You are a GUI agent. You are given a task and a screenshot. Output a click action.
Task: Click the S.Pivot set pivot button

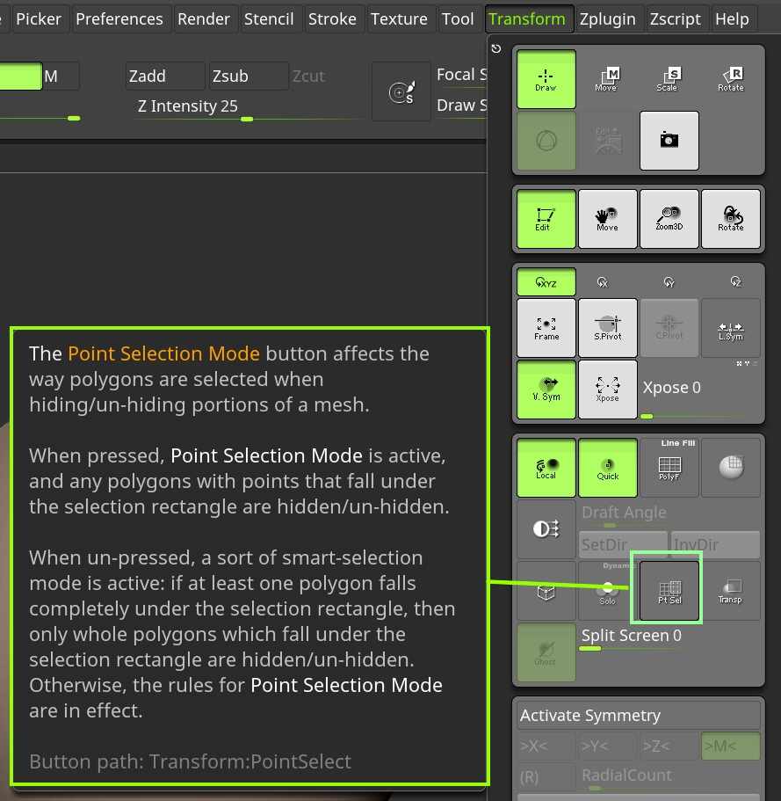[x=607, y=328]
